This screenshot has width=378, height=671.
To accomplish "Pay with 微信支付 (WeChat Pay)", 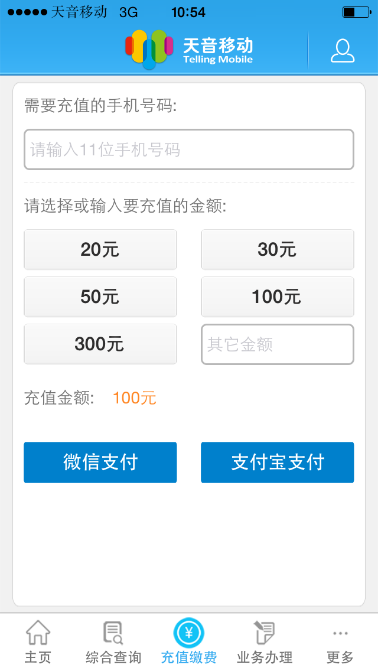I will point(100,462).
